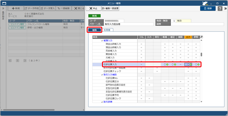Select empty circle in 修正 for 仕訳伝票入力
The width and height of the screenshot is (228, 116).
click(173, 65)
